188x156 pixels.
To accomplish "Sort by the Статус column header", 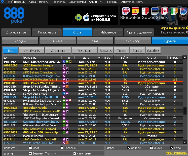I will click(x=152, y=58).
